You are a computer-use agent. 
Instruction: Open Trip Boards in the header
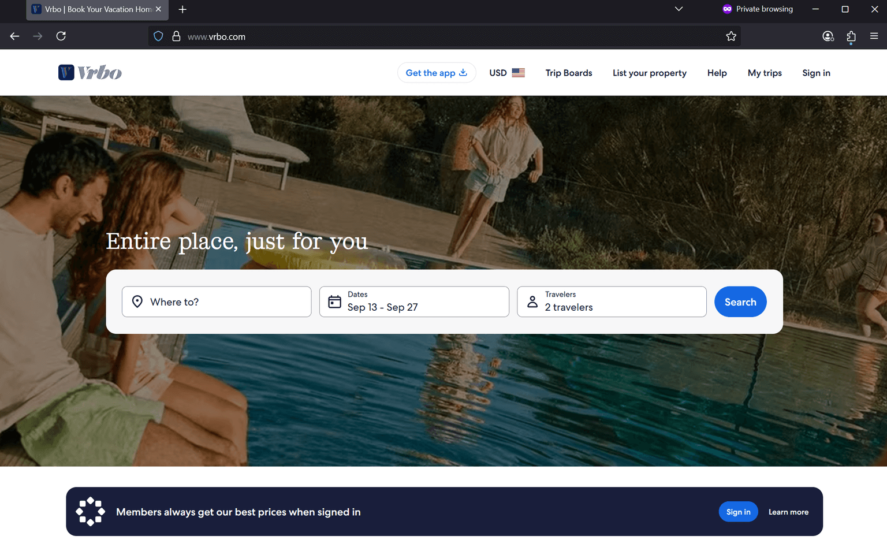pos(568,73)
